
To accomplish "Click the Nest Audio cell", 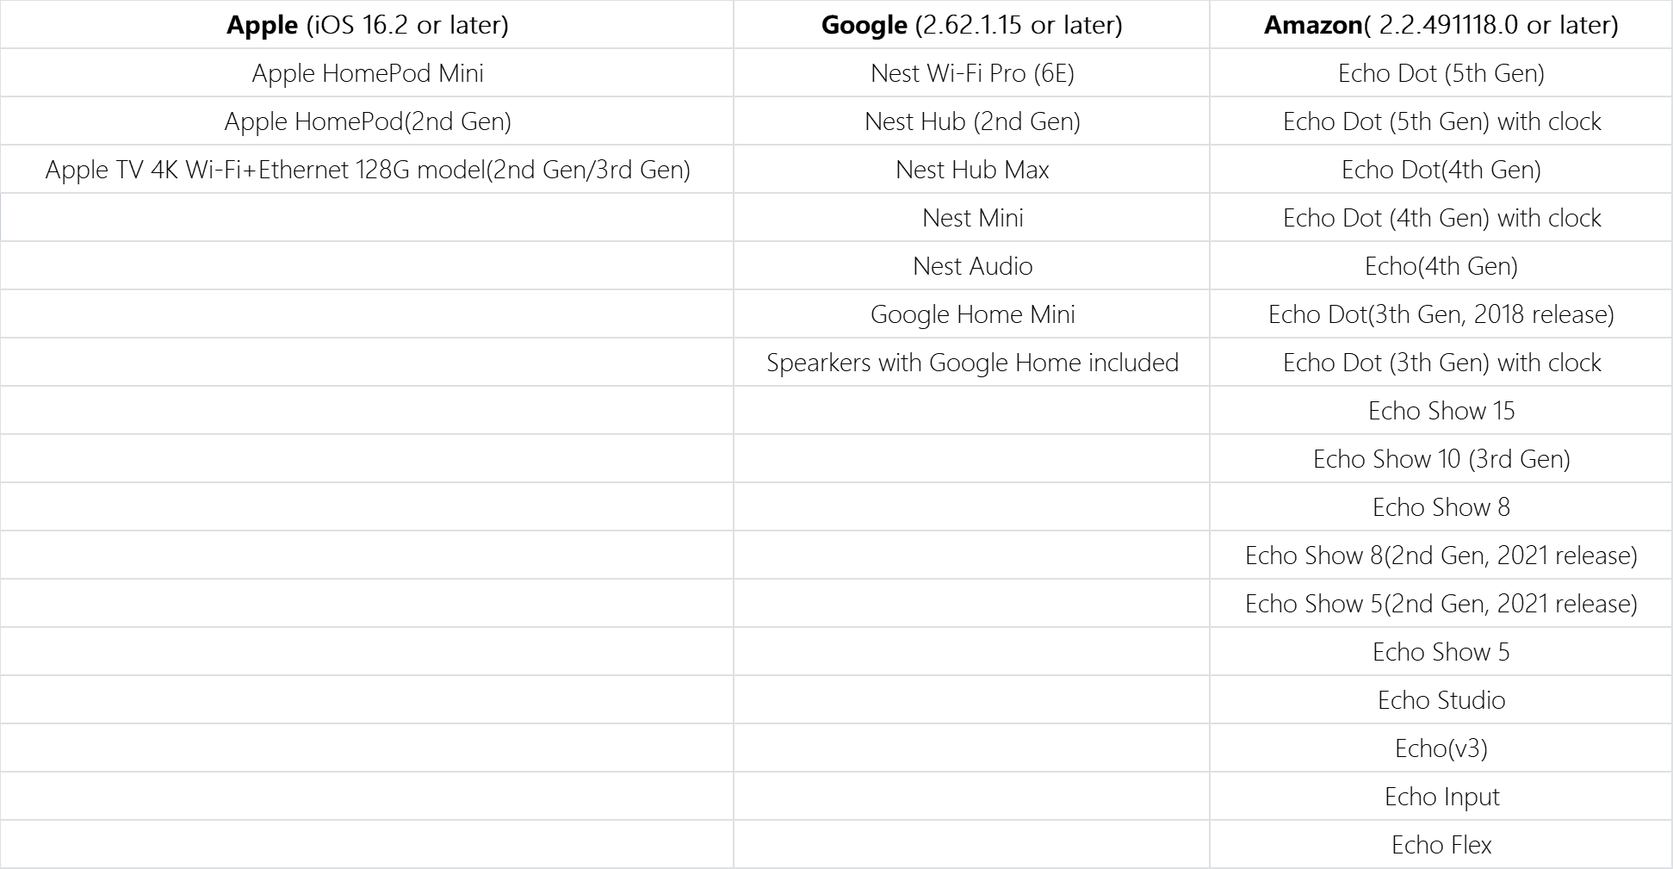I will click(972, 266).
